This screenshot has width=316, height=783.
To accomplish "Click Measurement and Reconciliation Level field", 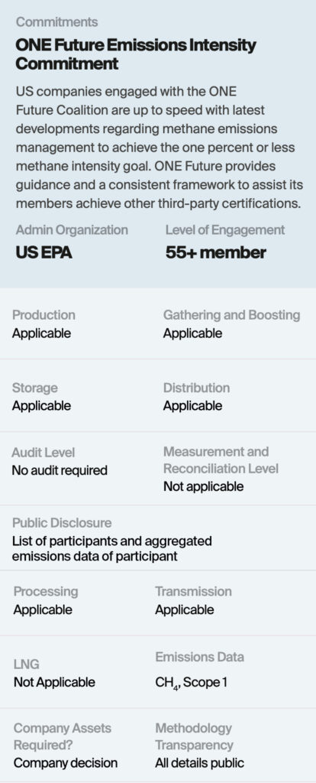I will (221, 469).
